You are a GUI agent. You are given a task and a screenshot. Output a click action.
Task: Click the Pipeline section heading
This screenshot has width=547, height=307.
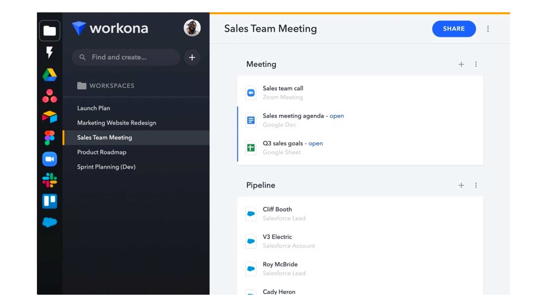pyautogui.click(x=261, y=185)
